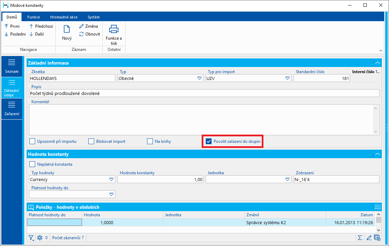
Task: Open the Typ dropdown showing Obecné
Action: (x=200, y=78)
